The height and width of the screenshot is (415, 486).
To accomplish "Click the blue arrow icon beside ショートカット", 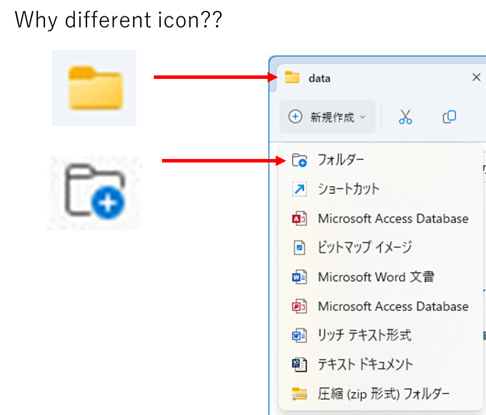I will coord(299,189).
